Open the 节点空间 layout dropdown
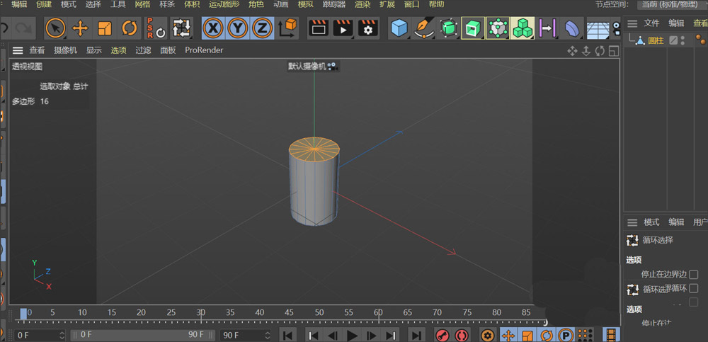This screenshot has height=342, width=708. (671, 4)
